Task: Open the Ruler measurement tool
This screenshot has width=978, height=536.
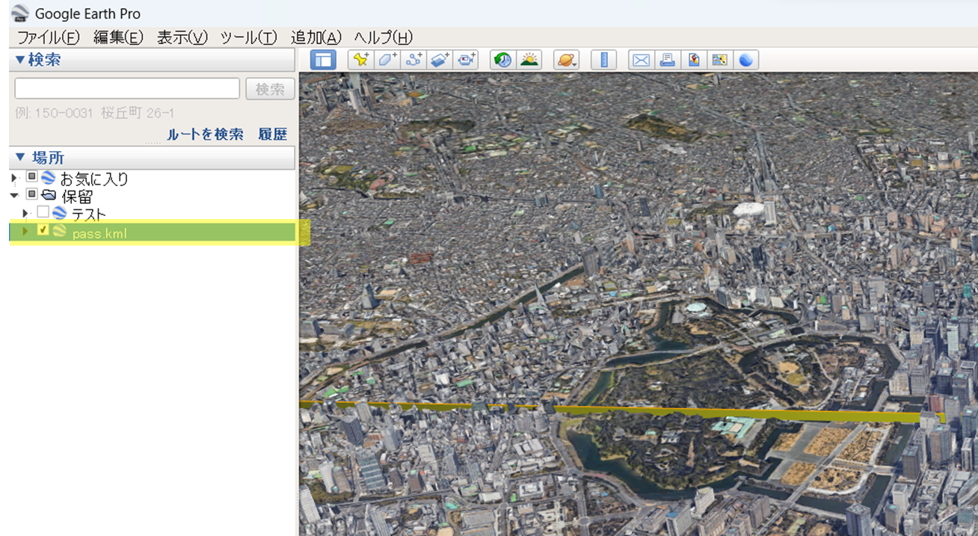Action: (603, 60)
